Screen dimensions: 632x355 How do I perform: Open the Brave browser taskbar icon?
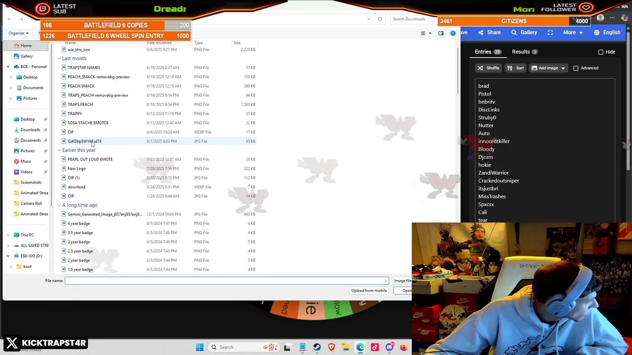(331, 347)
